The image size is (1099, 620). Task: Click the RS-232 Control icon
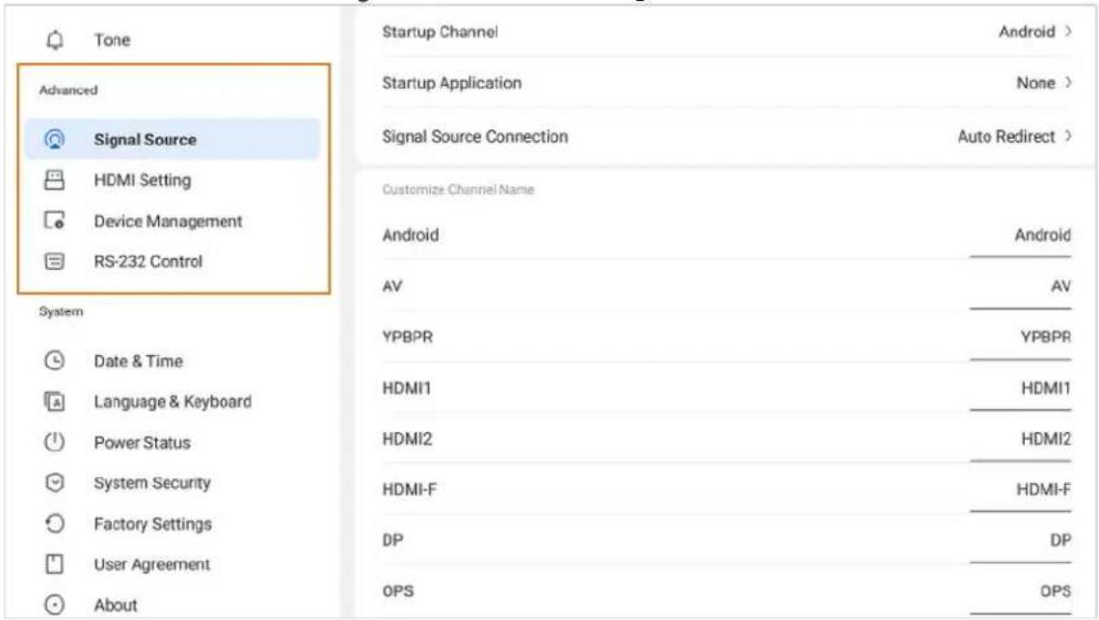tap(55, 261)
